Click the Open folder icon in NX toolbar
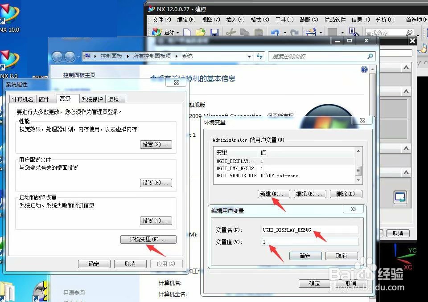 coord(200,33)
